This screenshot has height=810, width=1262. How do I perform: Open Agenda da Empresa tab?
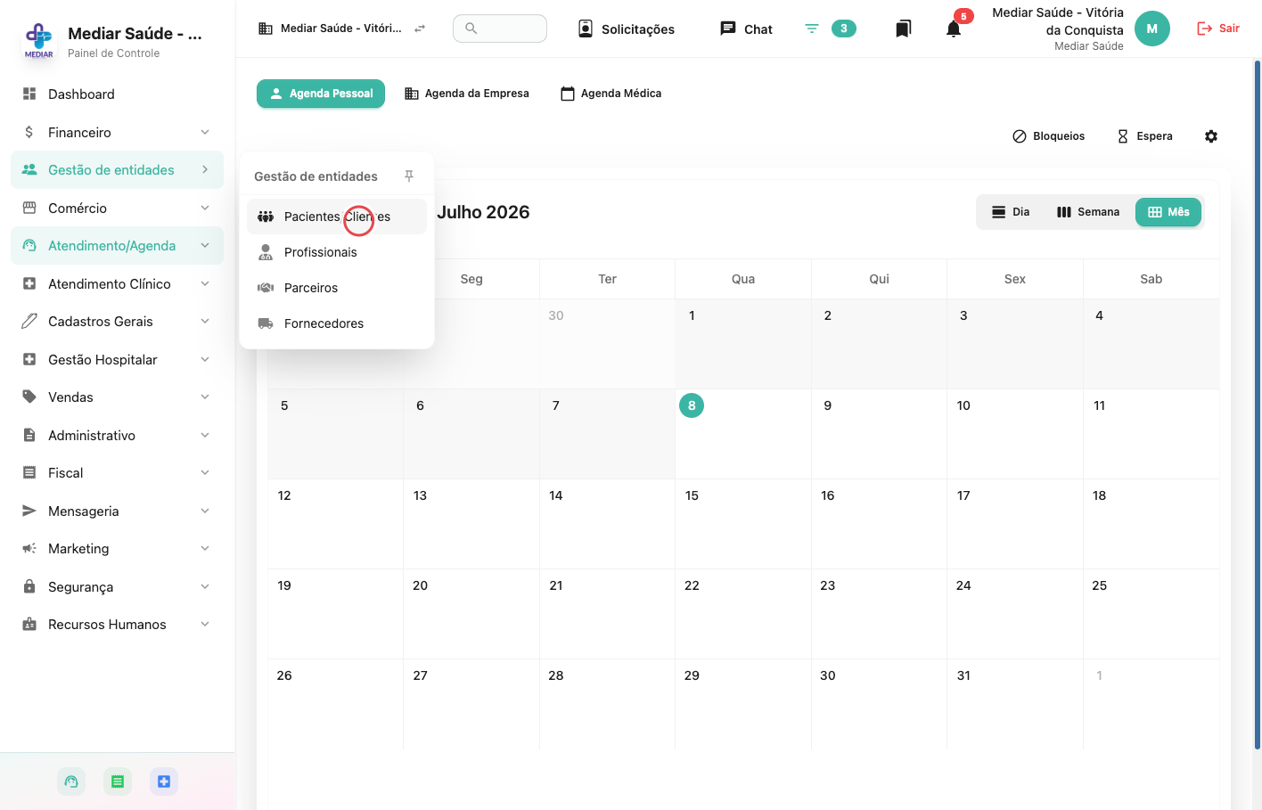(x=467, y=94)
